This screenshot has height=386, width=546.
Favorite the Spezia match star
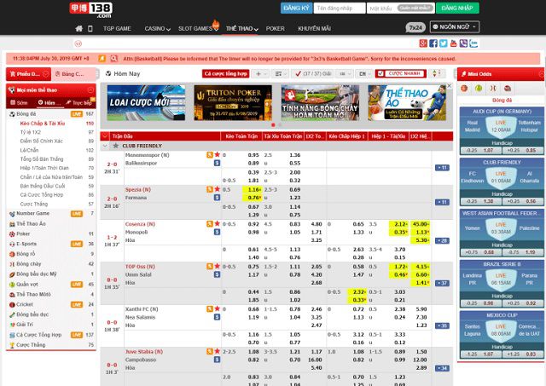pos(218,189)
